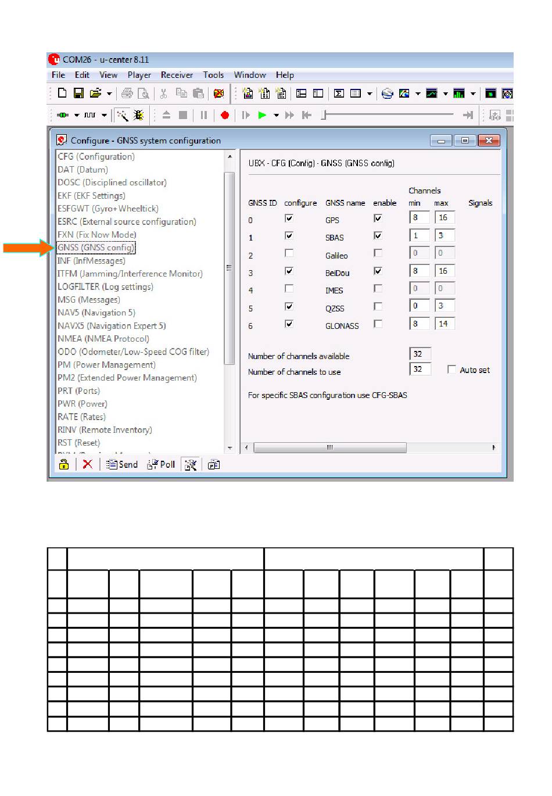
Task: Open dropdown arrow beside connect port icon
Action: 76,115
